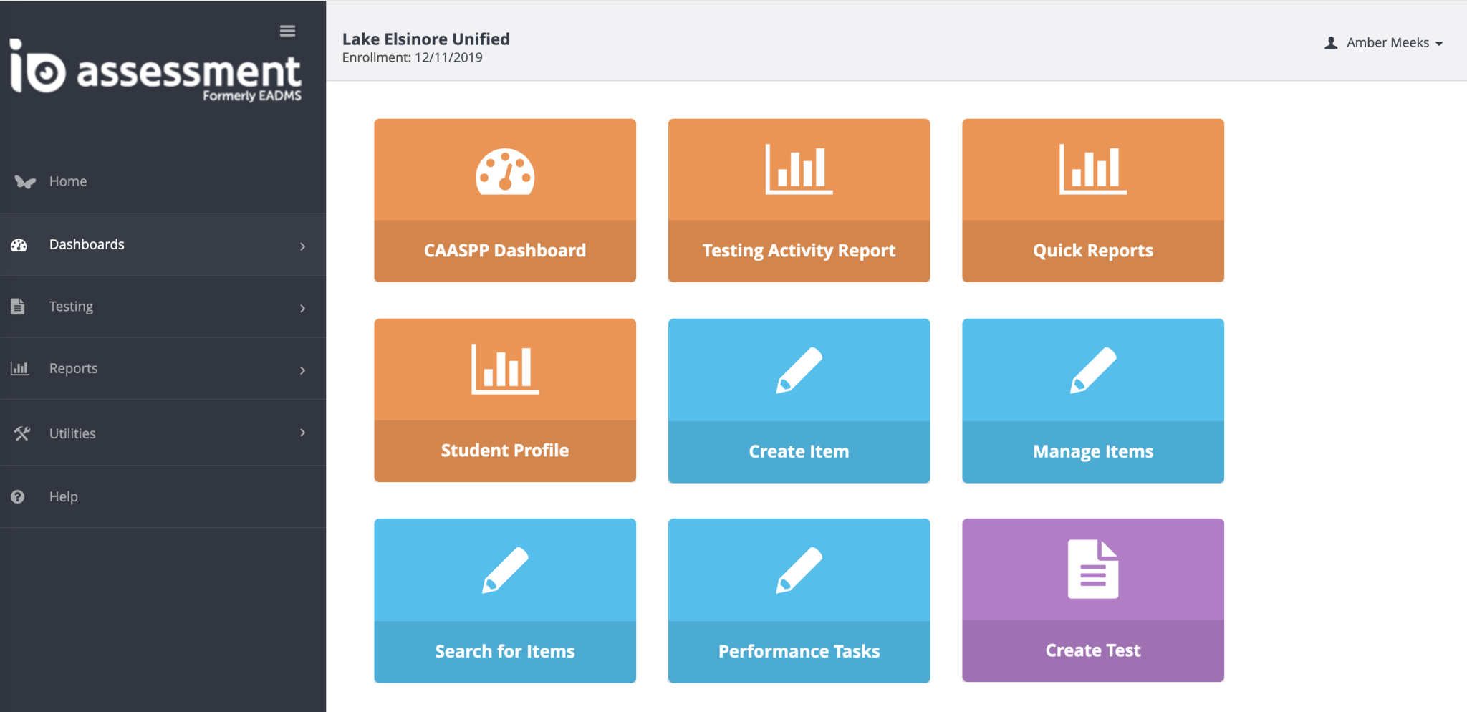Select the Manage Items pencil icon

click(1092, 370)
